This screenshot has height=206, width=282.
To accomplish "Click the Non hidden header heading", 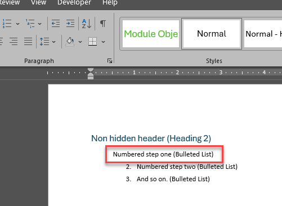I will point(151,138).
